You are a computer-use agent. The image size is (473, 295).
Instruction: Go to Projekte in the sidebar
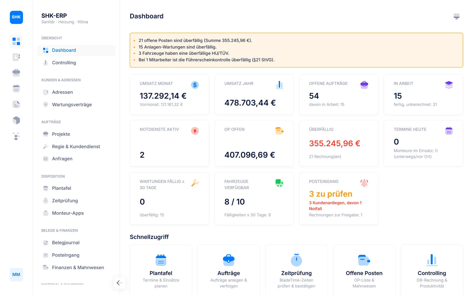[76, 134]
